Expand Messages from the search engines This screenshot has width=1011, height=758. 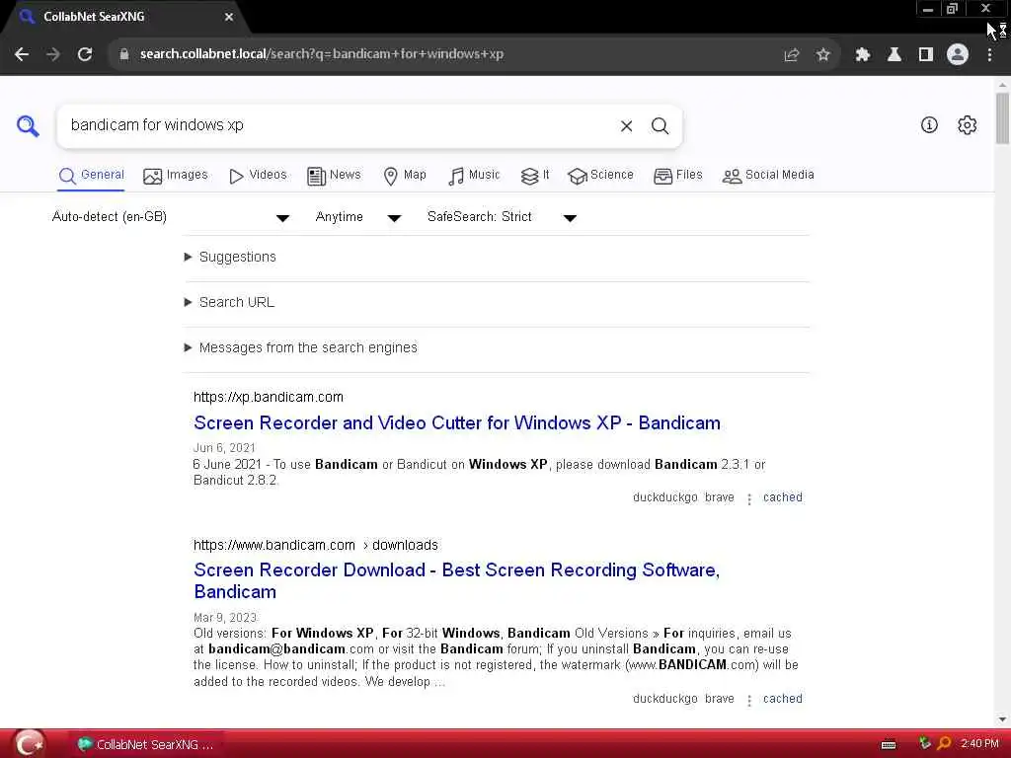[300, 348]
